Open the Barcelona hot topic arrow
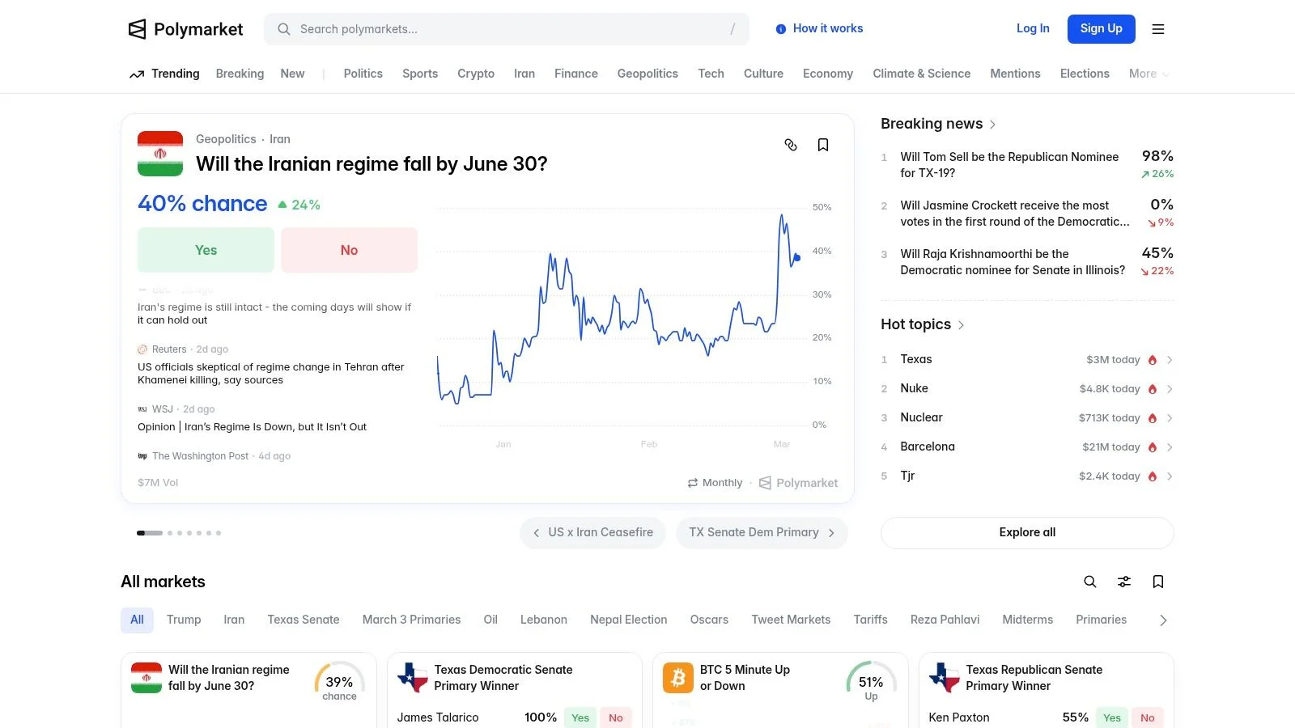Screen dimensions: 1295x728 click(1170, 447)
